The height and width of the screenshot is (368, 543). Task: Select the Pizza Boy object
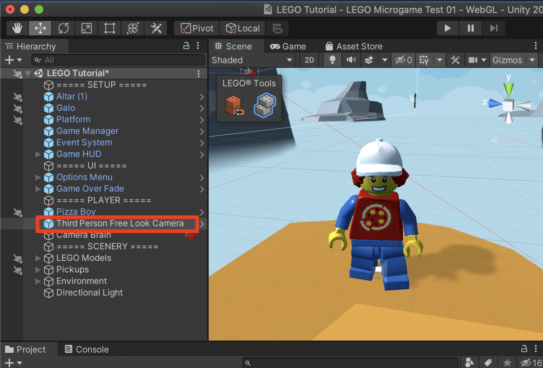(x=76, y=212)
